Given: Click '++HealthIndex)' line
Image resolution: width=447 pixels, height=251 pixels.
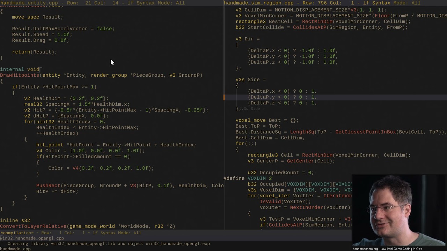Looking at the screenshot, I should coord(57,133).
